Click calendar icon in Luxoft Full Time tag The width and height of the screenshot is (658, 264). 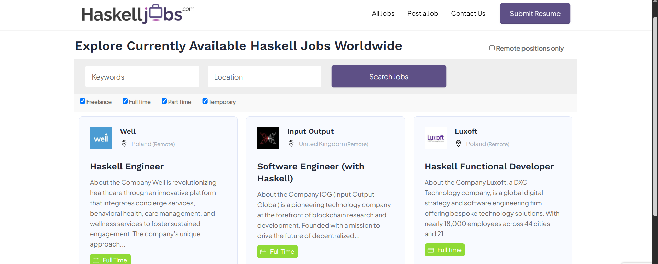[430, 250]
